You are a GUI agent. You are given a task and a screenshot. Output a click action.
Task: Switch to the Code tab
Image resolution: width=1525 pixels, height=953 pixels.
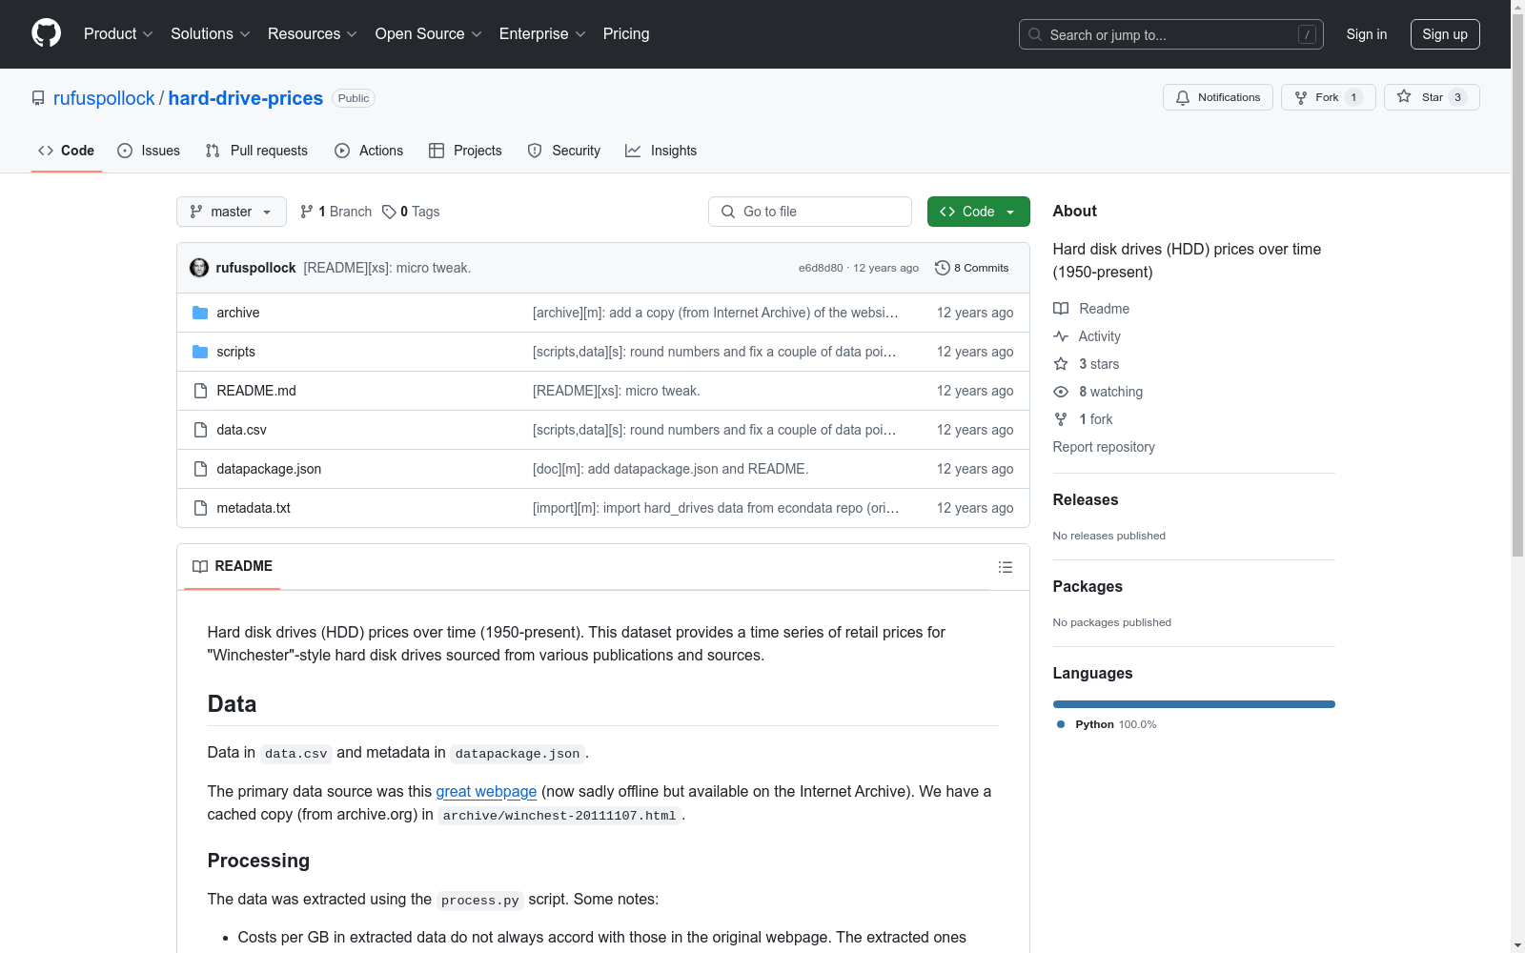pyautogui.click(x=67, y=151)
